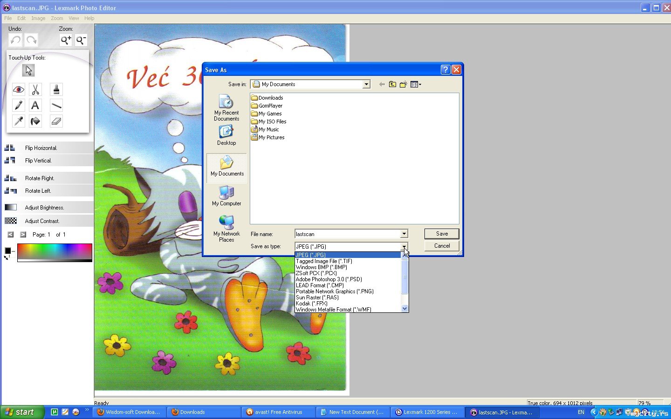Go to the next page arrow
The height and width of the screenshot is (419, 671).
[x=23, y=235]
